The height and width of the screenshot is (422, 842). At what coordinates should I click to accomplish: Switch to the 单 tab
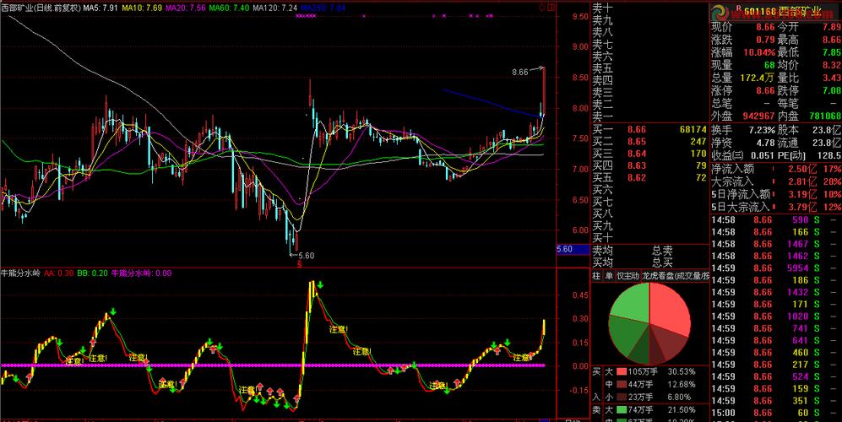tap(608, 275)
